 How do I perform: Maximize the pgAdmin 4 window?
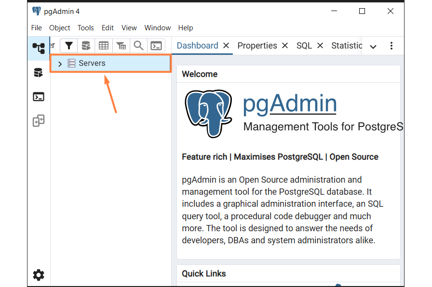362,11
